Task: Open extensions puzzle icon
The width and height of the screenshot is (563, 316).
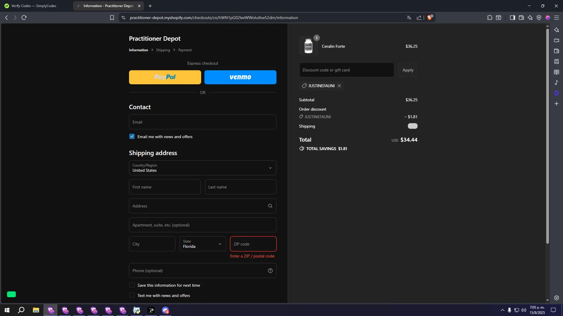Action: pyautogui.click(x=490, y=18)
